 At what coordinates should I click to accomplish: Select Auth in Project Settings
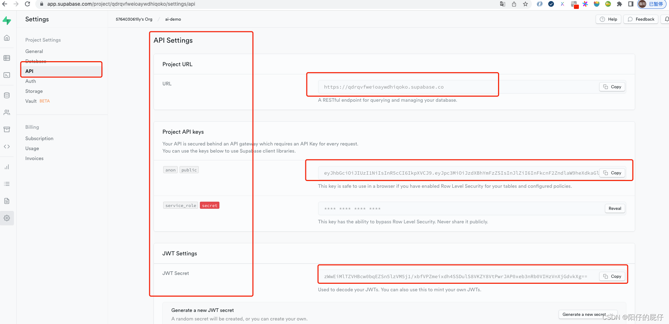(x=31, y=81)
